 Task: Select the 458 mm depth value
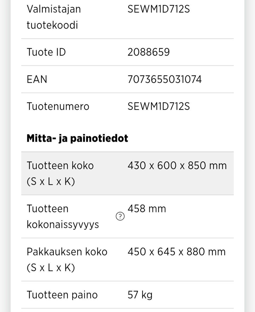tap(147, 209)
